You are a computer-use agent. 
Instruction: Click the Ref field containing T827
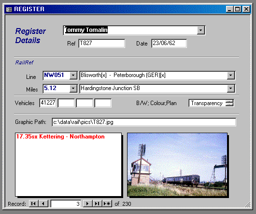102,44
